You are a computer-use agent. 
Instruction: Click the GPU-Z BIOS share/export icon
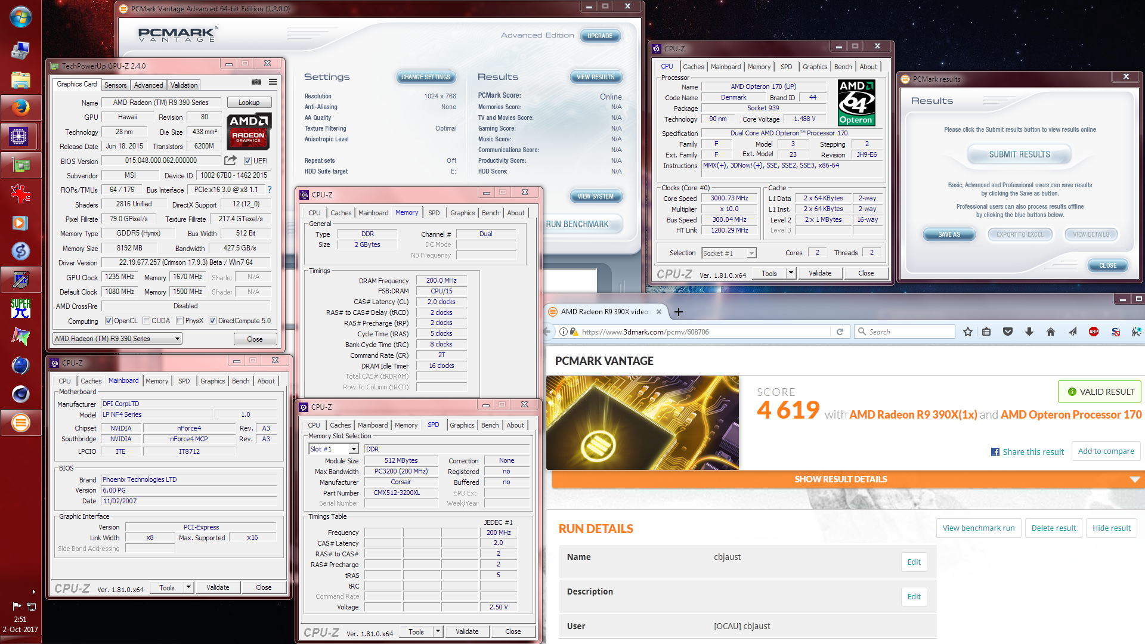230,160
